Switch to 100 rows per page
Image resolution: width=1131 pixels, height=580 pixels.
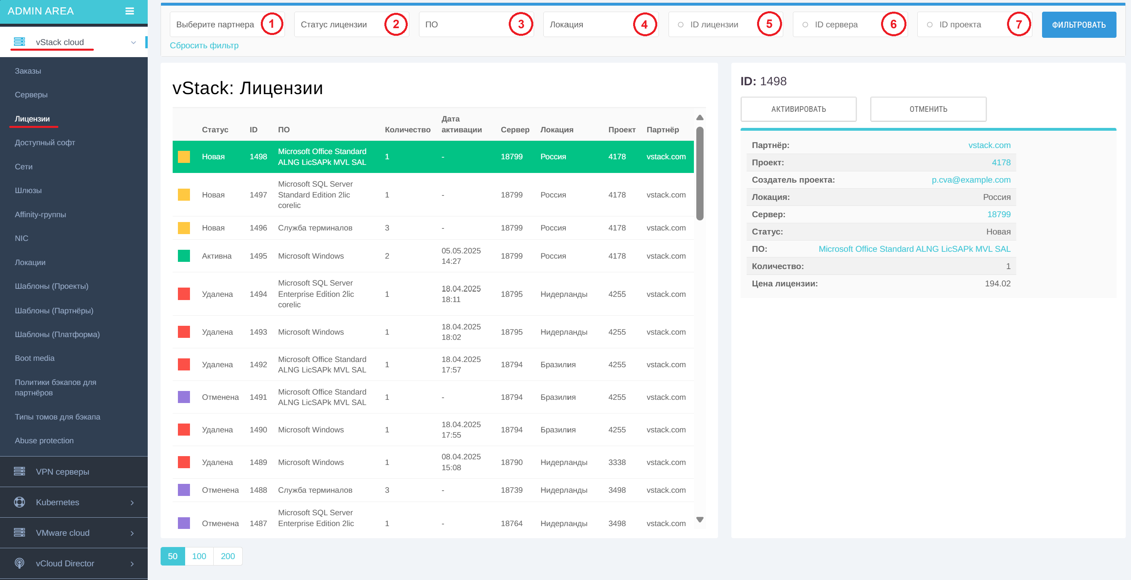click(x=199, y=556)
